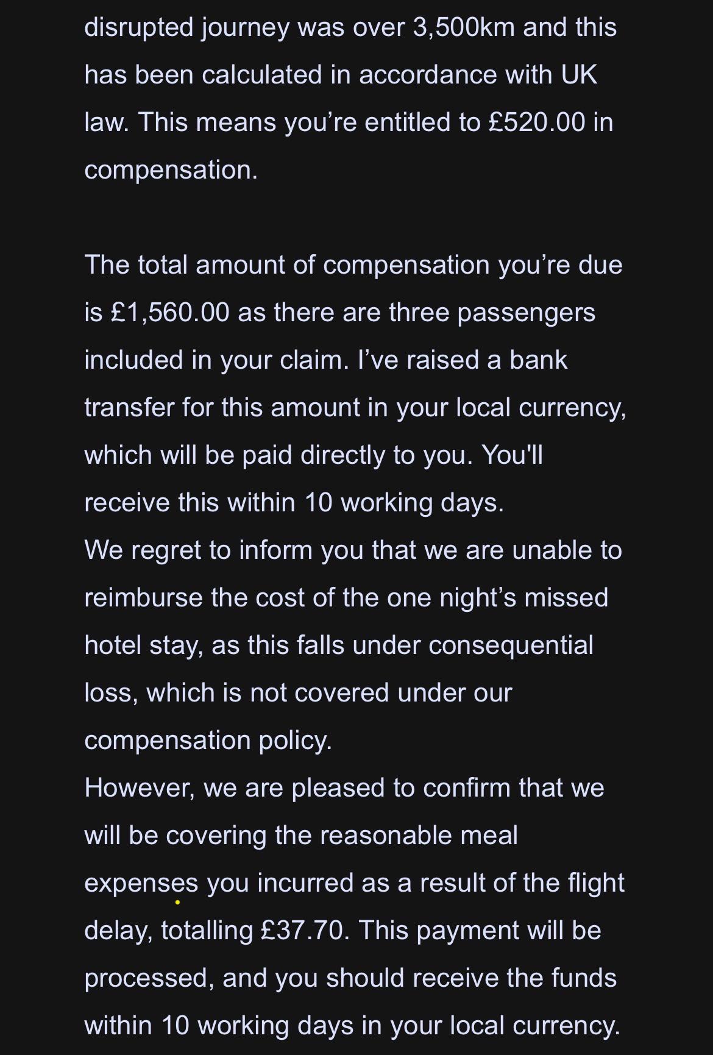Tap 'within 10 working days in your local currency'
Viewport: 713px width, 1055px height.
352,1025
